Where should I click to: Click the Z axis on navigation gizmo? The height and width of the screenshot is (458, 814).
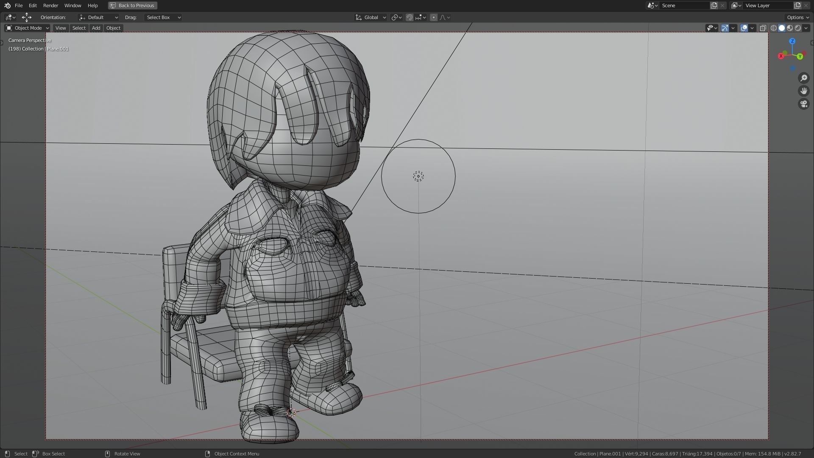[792, 41]
